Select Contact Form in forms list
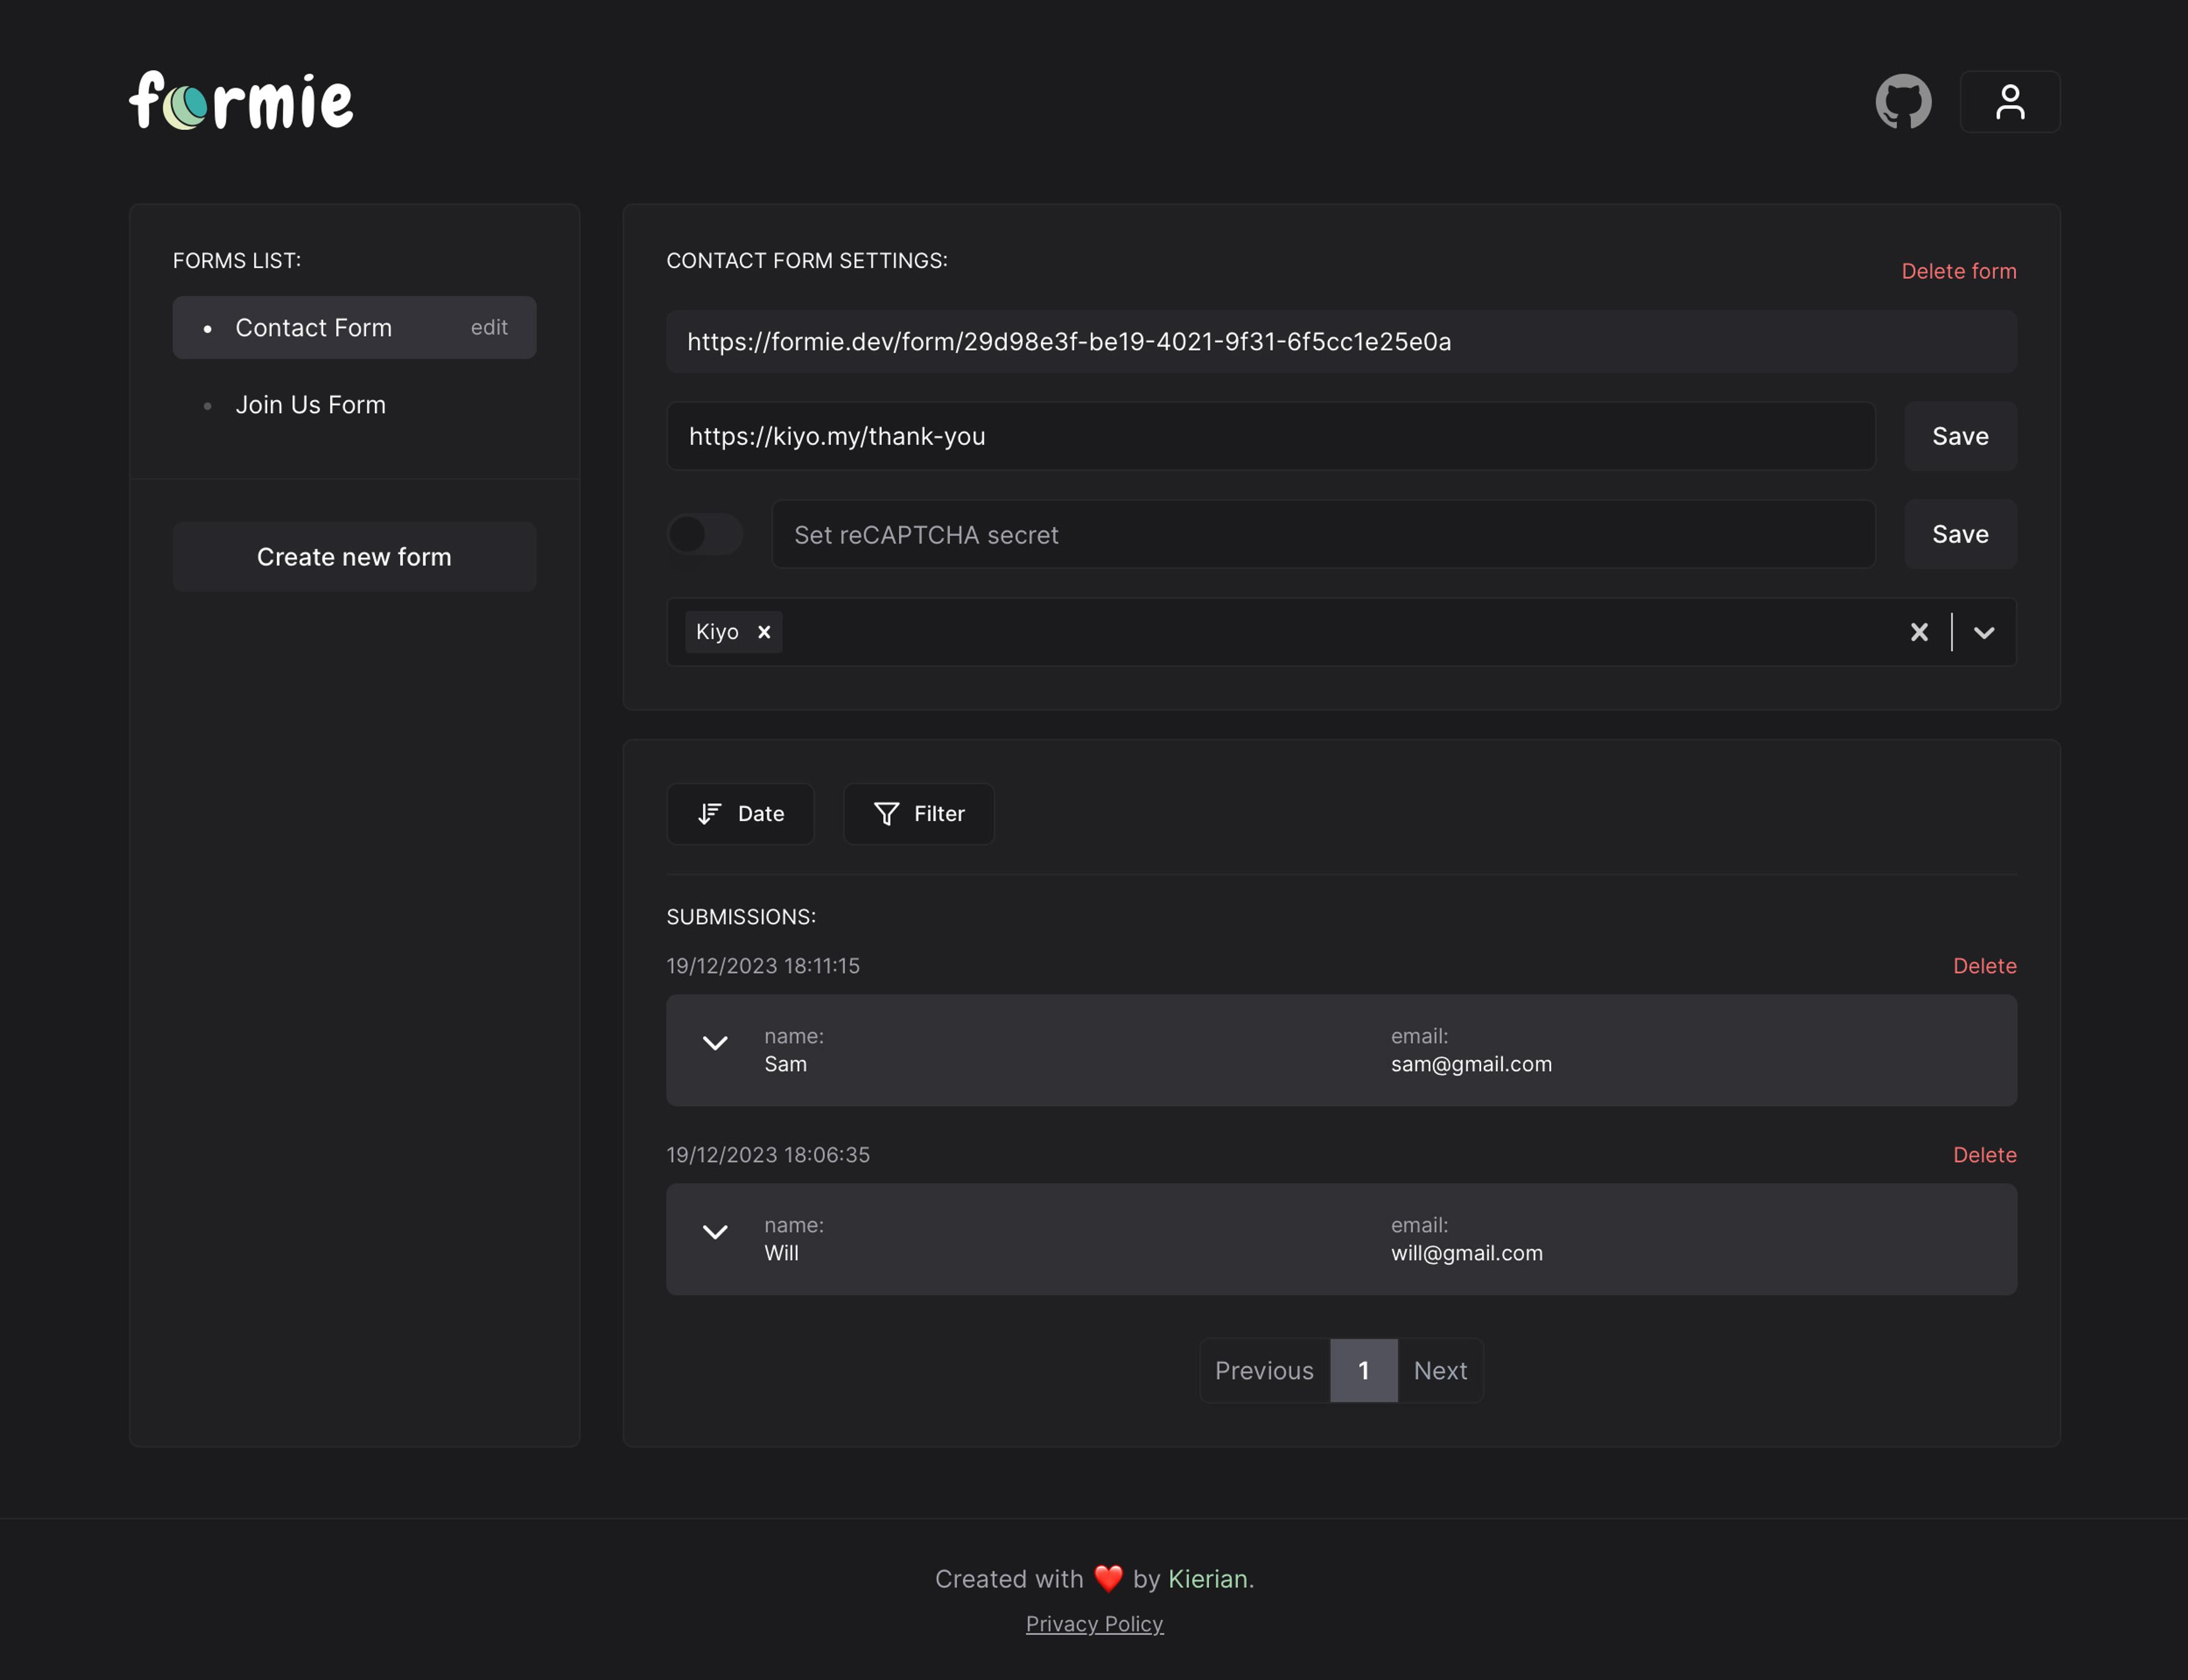Image resolution: width=2188 pixels, height=1680 pixels. coord(313,328)
